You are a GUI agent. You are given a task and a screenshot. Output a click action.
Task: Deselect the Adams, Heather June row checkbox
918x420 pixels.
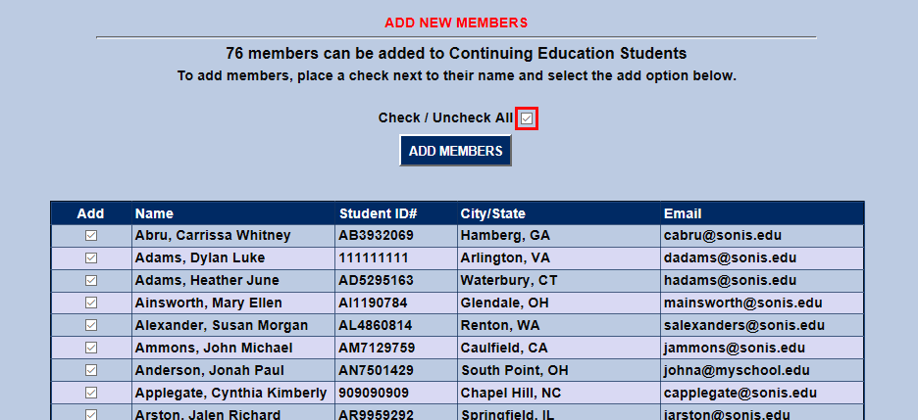click(x=91, y=281)
